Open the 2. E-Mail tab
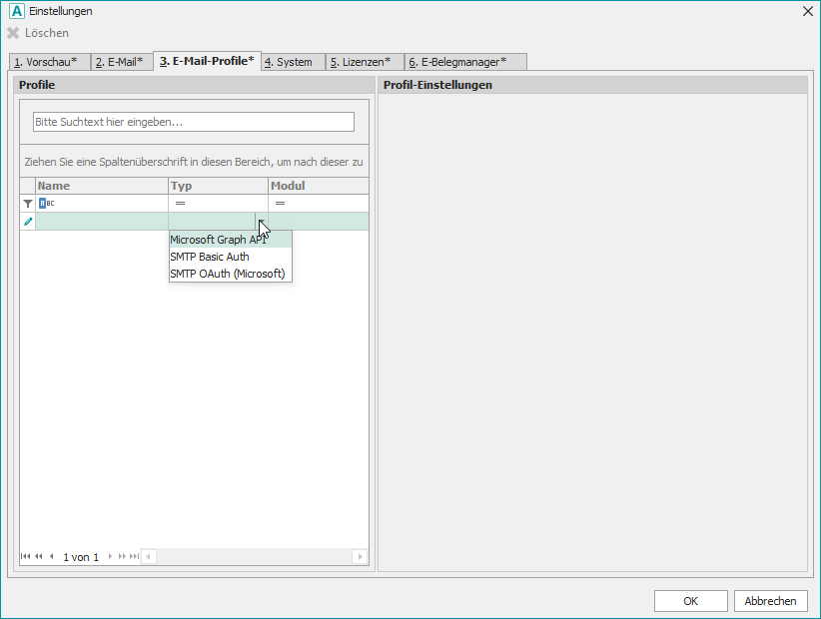Image resolution: width=821 pixels, height=619 pixels. [x=122, y=62]
